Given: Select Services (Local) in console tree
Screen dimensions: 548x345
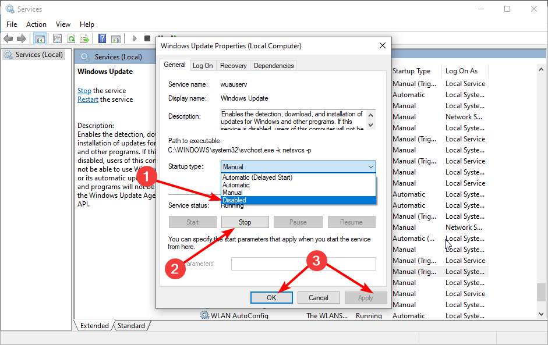Looking at the screenshot, I should (x=34, y=55).
